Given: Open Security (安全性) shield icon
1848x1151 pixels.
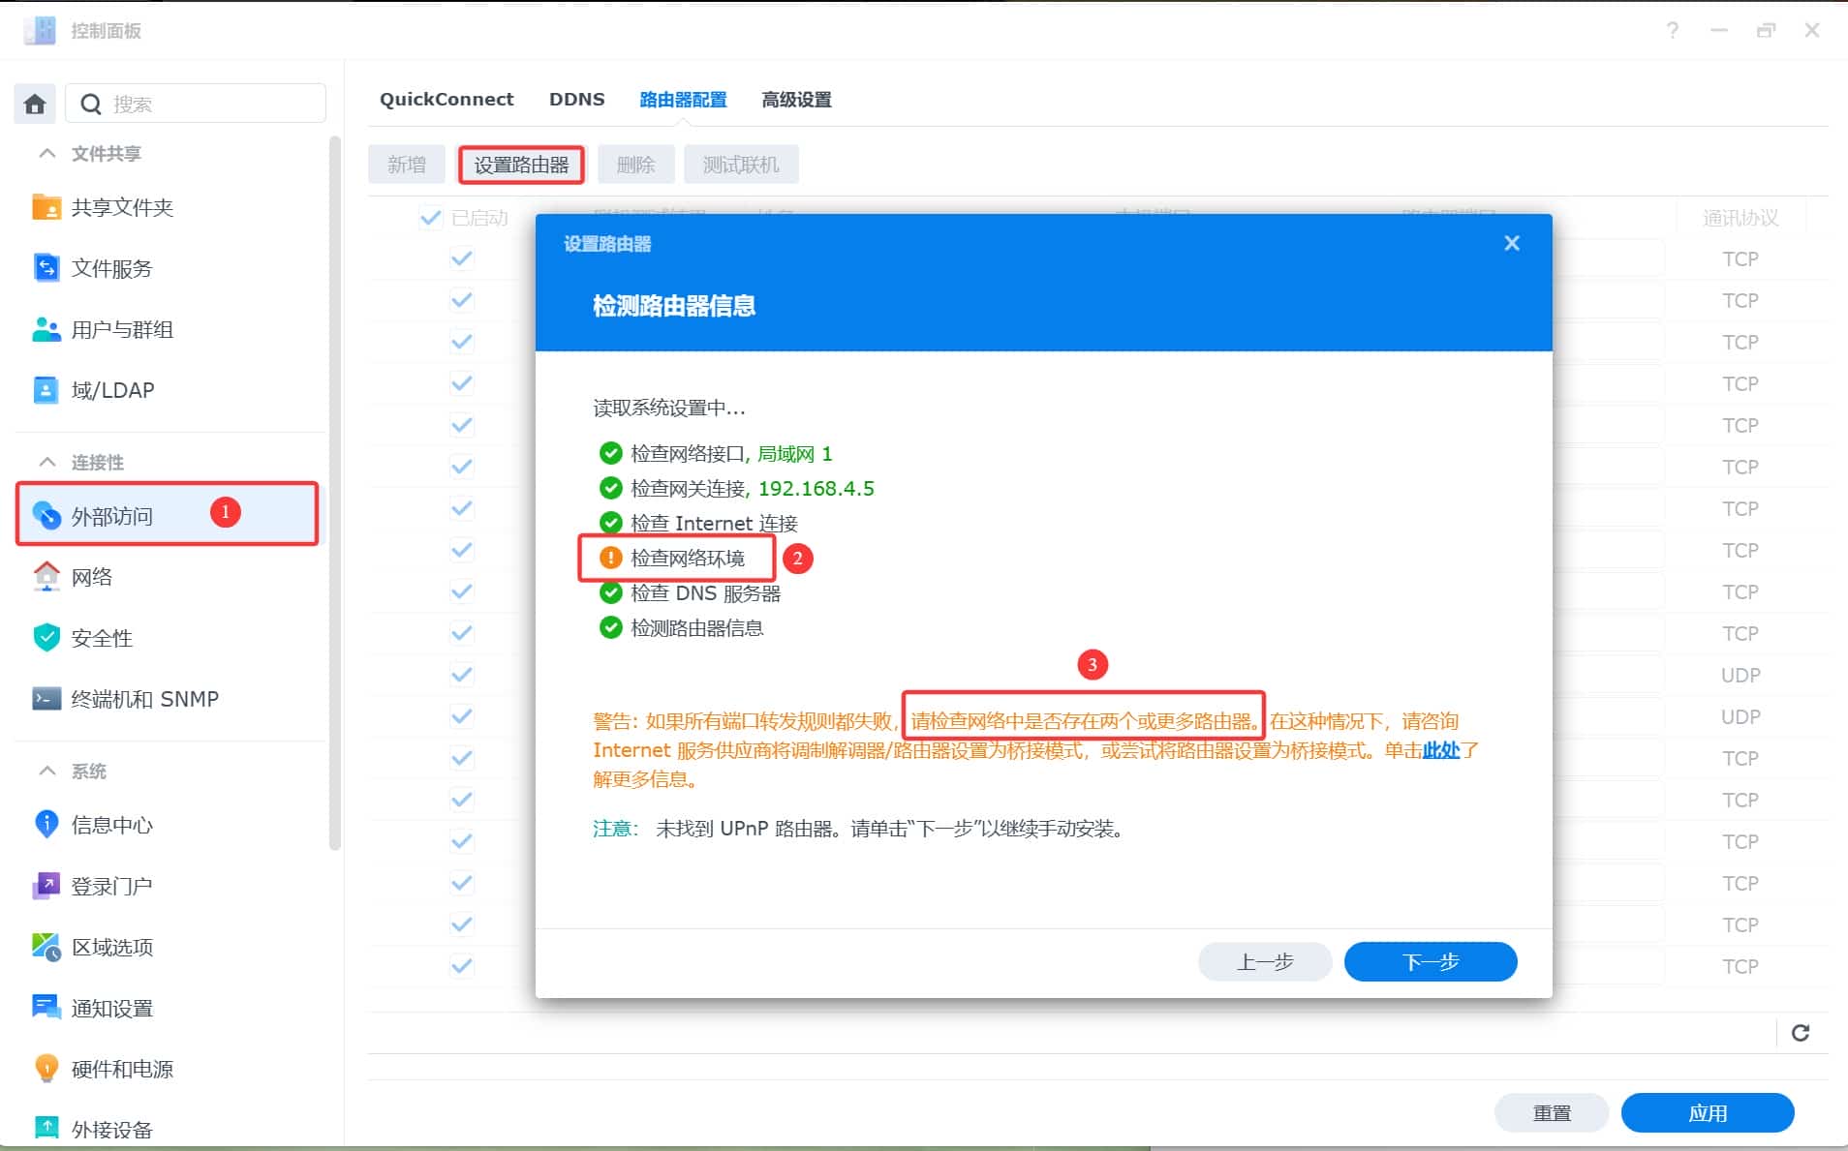Looking at the screenshot, I should (46, 638).
